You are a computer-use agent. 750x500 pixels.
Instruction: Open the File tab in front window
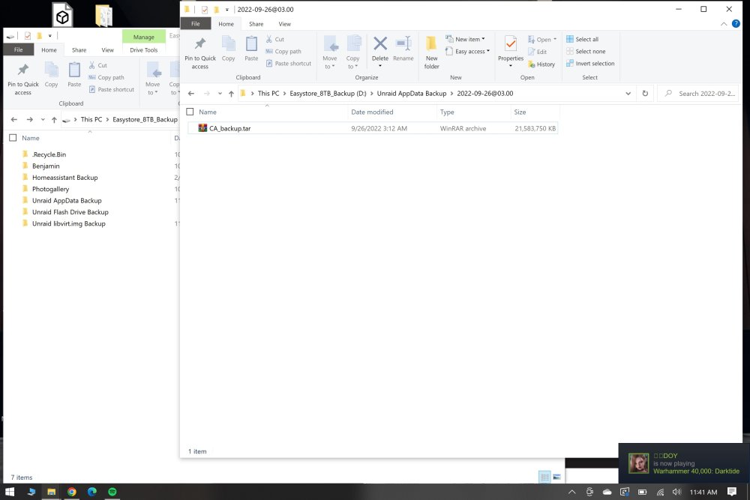tap(195, 24)
